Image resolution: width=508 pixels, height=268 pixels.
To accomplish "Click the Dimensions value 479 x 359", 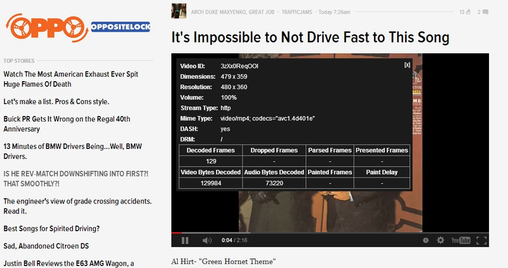I will coord(234,77).
